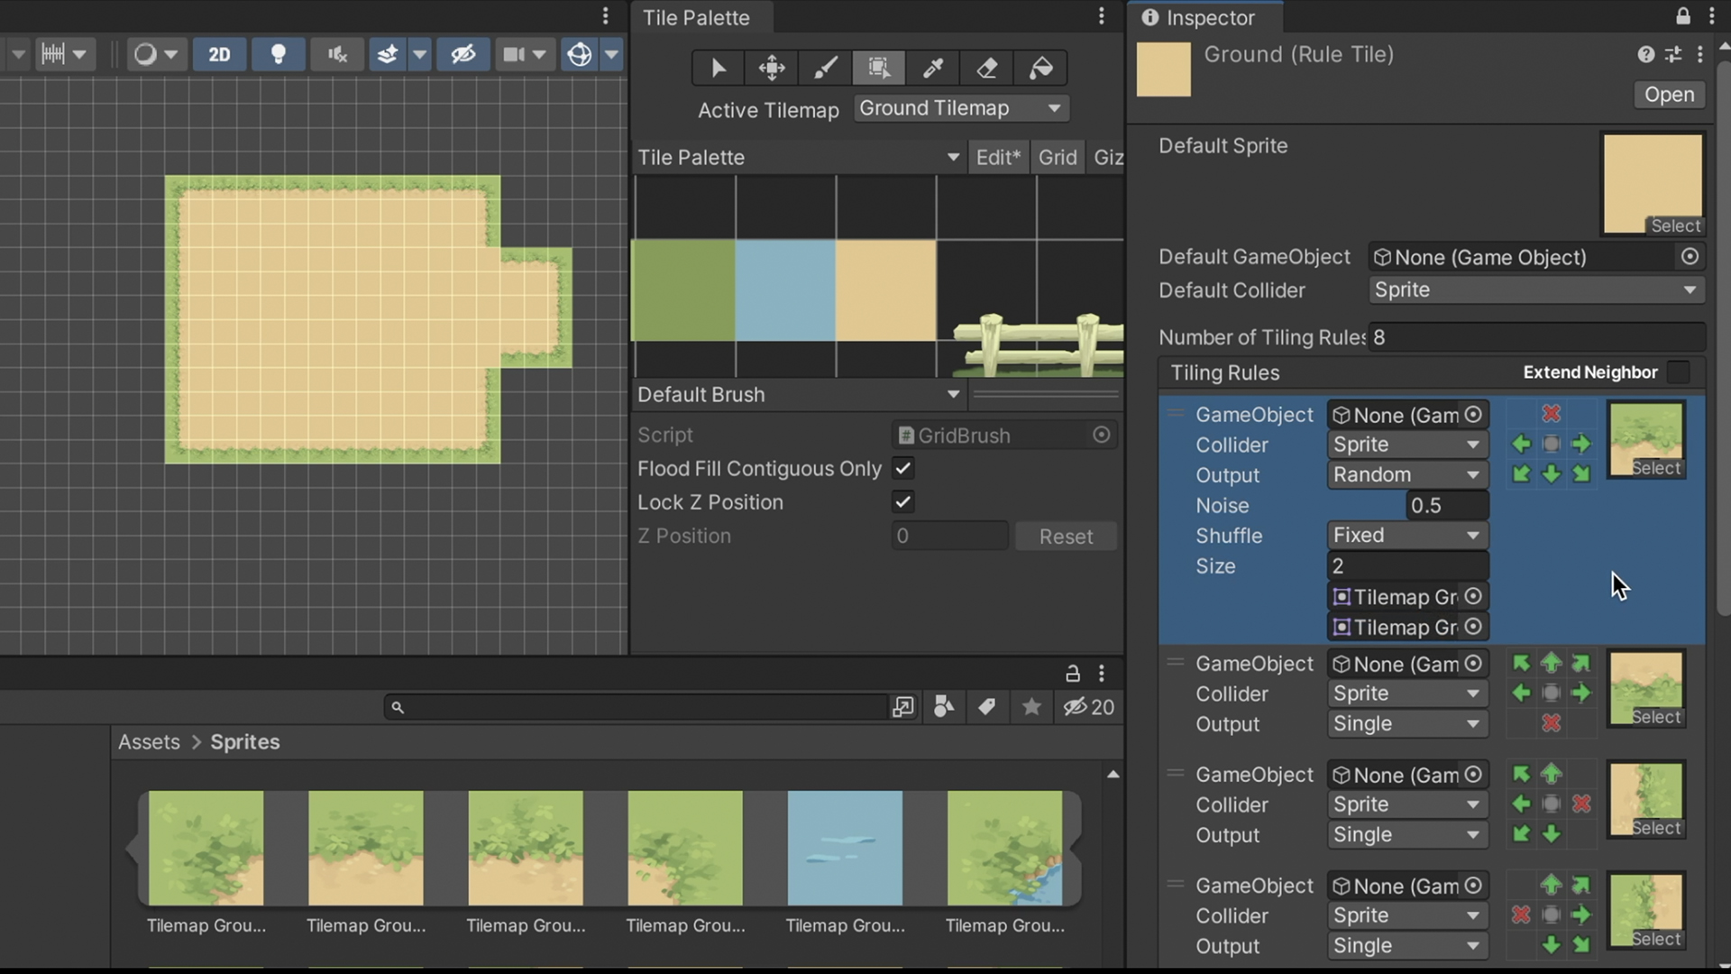The width and height of the screenshot is (1731, 974).
Task: Click first rule's right arrow neighbor
Action: (x=1581, y=444)
